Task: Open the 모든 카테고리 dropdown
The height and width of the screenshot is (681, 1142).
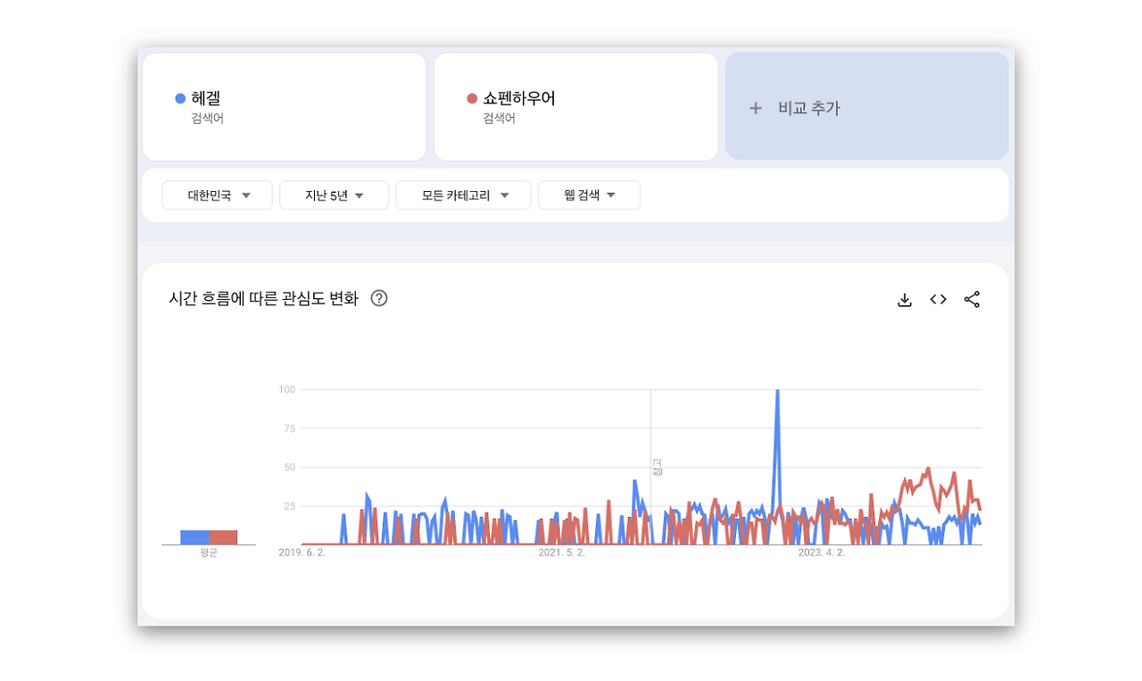Action: (463, 195)
